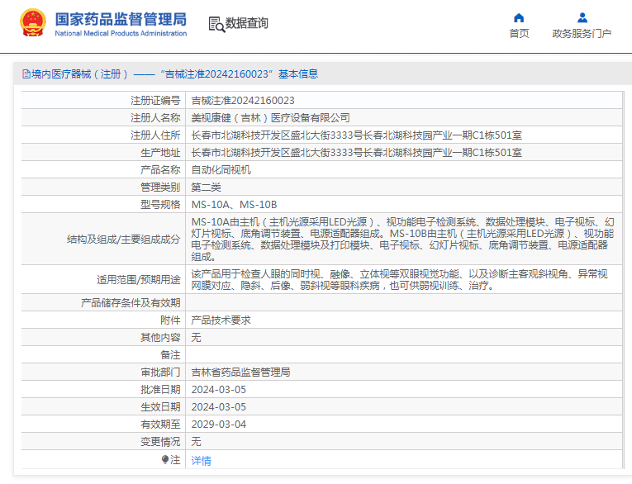Click 无 in the 其他内容 row
632x484 pixels.
point(197,337)
